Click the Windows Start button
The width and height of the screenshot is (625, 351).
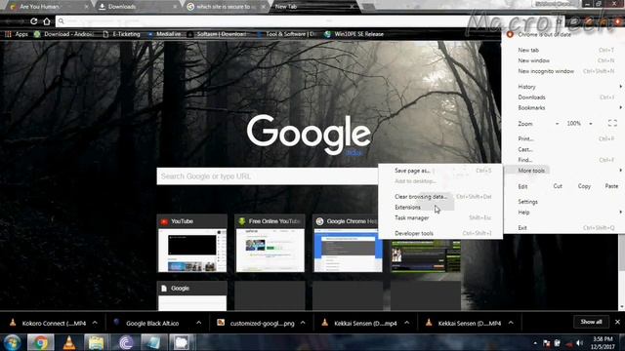pos(12,342)
